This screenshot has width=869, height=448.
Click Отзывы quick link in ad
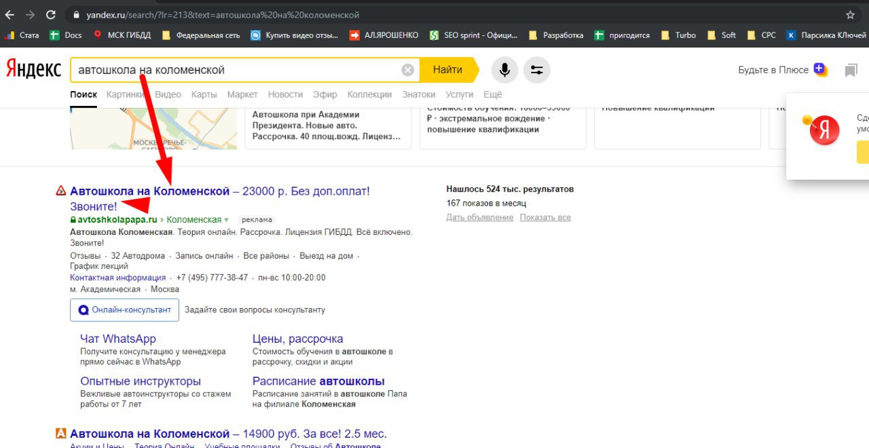click(x=85, y=256)
